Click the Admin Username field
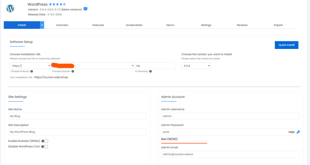This screenshot has height=165, width=310. (x=230, y=116)
